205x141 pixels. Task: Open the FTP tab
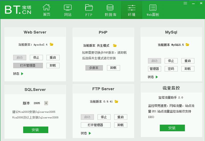click(x=89, y=10)
